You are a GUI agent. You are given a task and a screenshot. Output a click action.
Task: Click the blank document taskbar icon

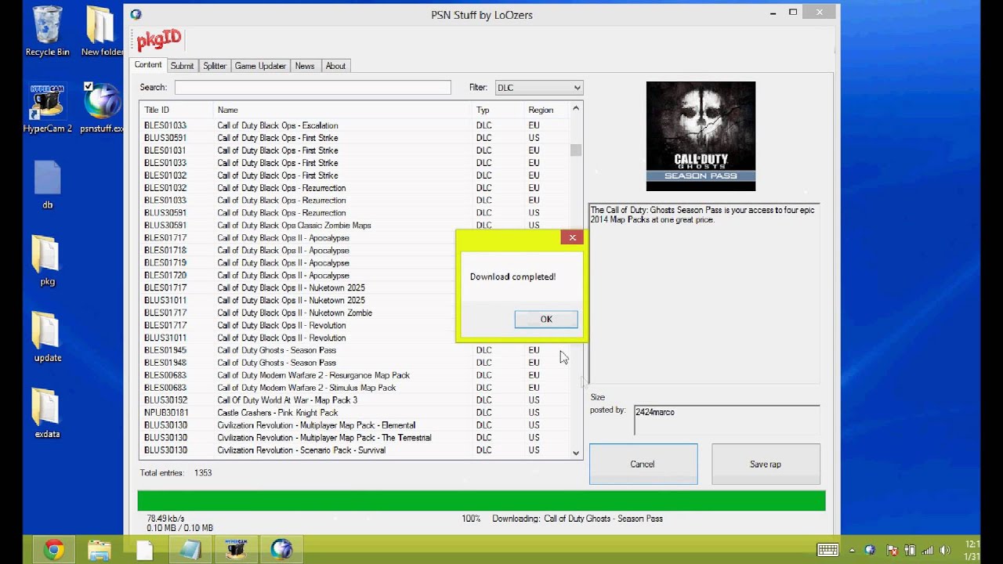(145, 550)
